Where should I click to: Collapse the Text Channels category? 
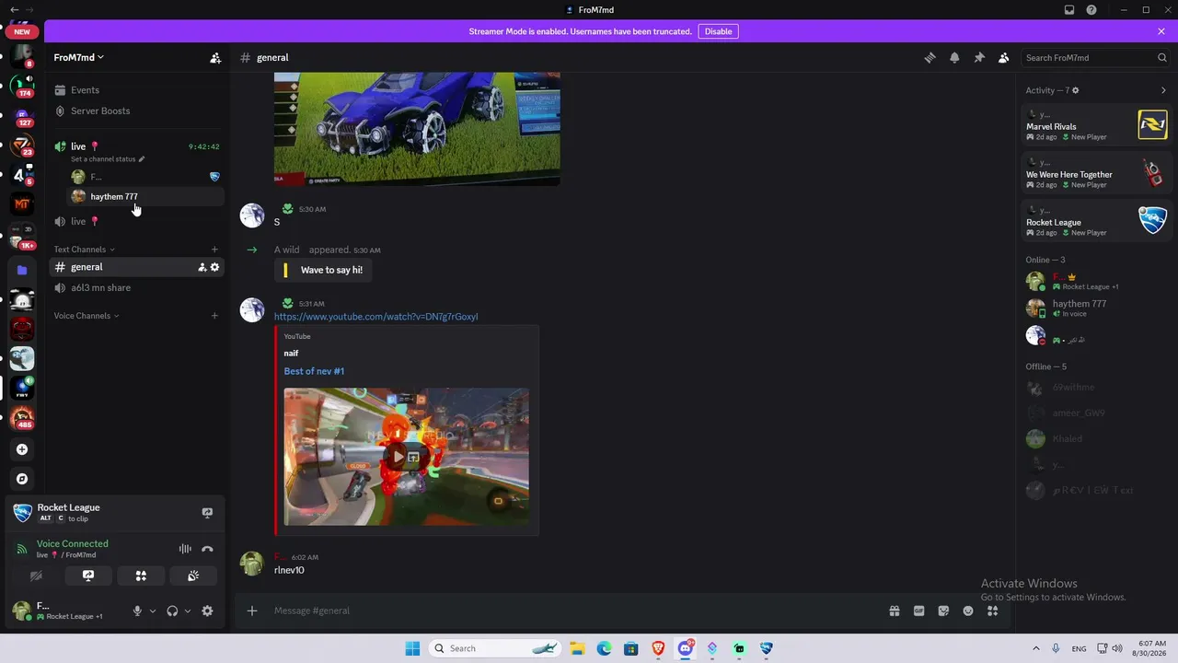tap(85, 250)
